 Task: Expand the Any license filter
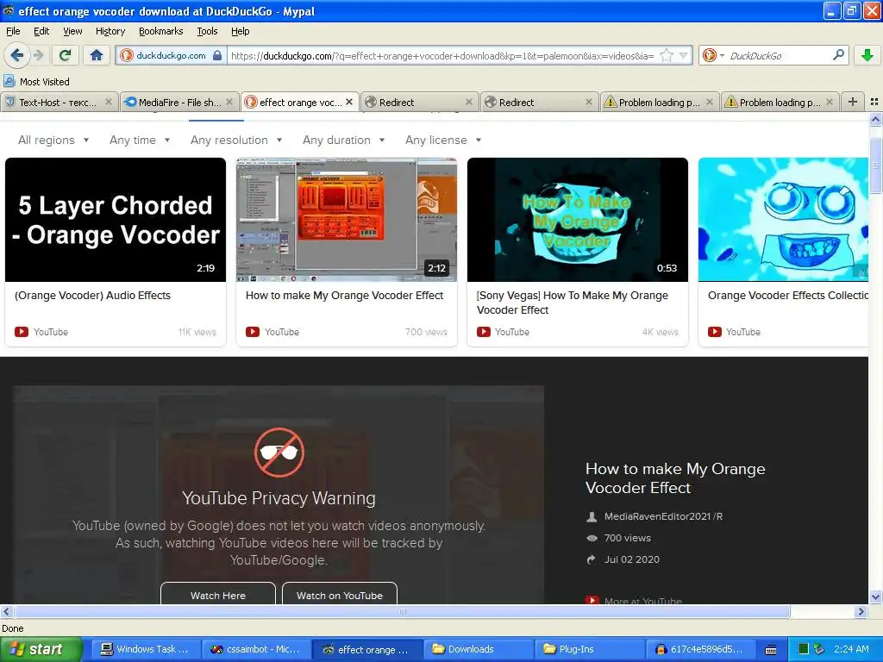(x=443, y=140)
